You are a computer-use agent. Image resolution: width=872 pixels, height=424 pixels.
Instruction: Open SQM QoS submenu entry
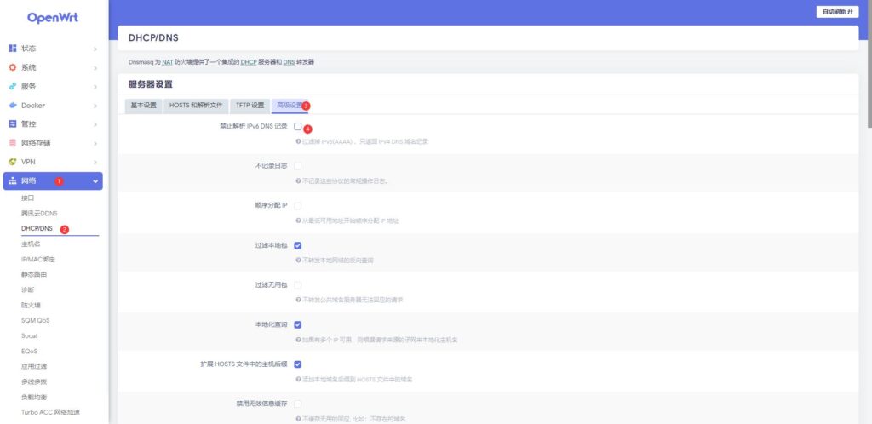pos(35,320)
